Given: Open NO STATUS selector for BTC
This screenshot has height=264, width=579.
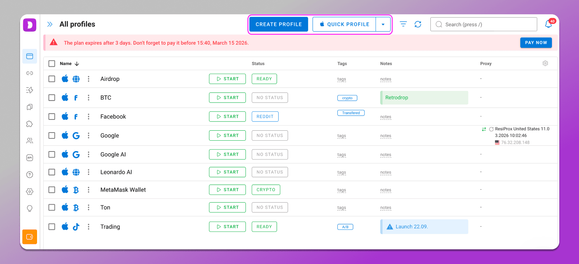Looking at the screenshot, I should click(x=270, y=98).
